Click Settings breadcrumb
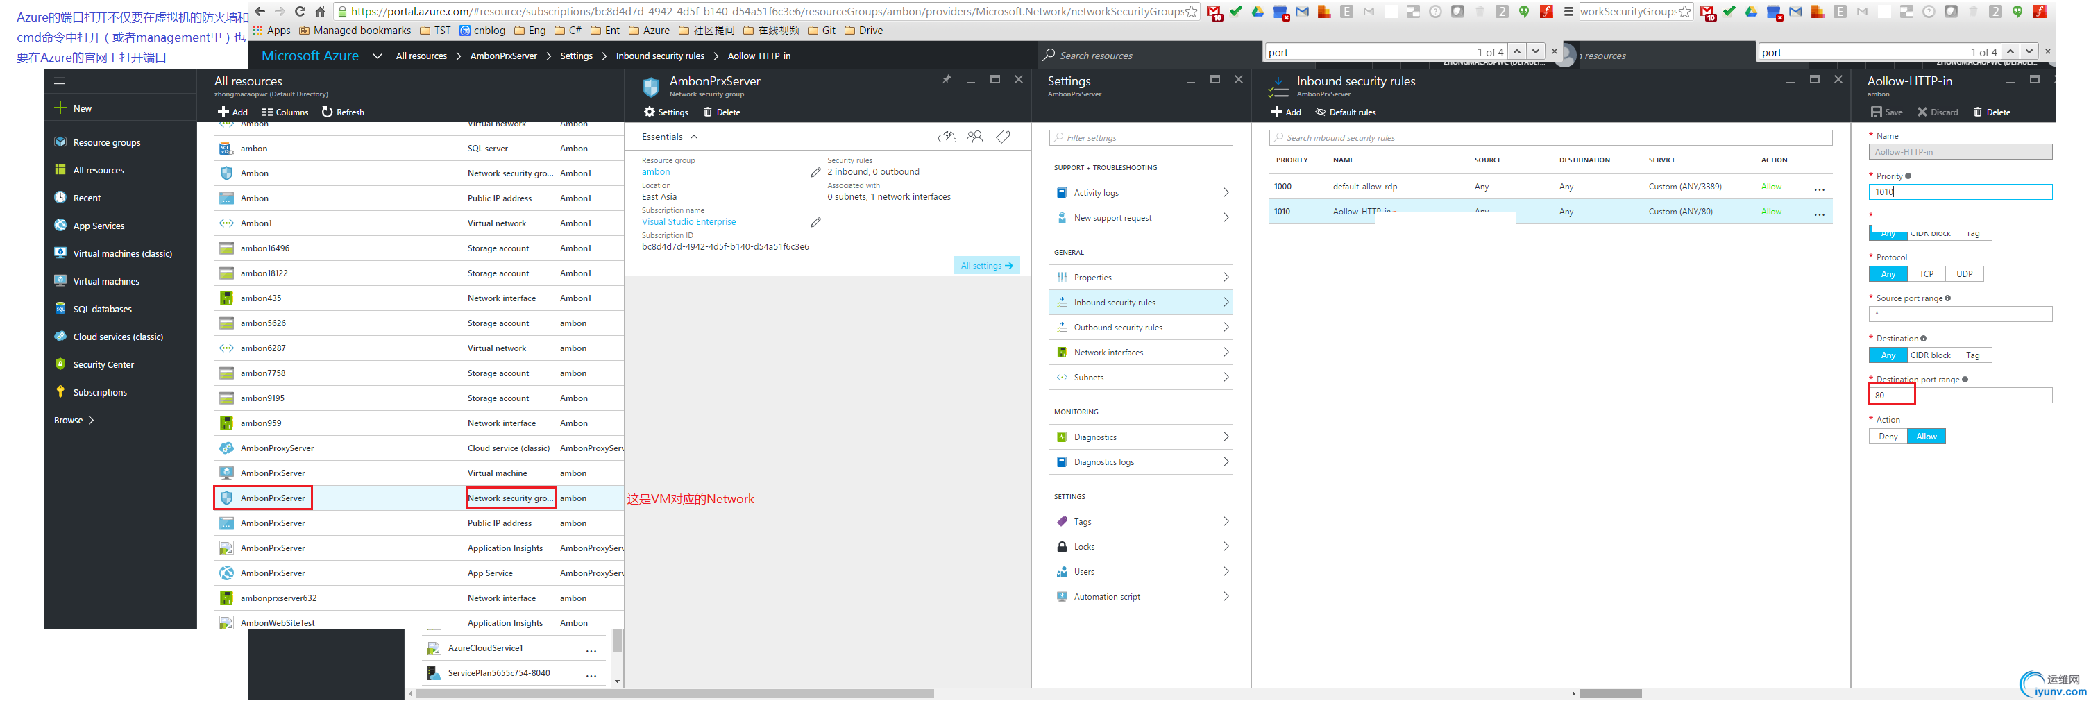The width and height of the screenshot is (2091, 703). pos(576,56)
